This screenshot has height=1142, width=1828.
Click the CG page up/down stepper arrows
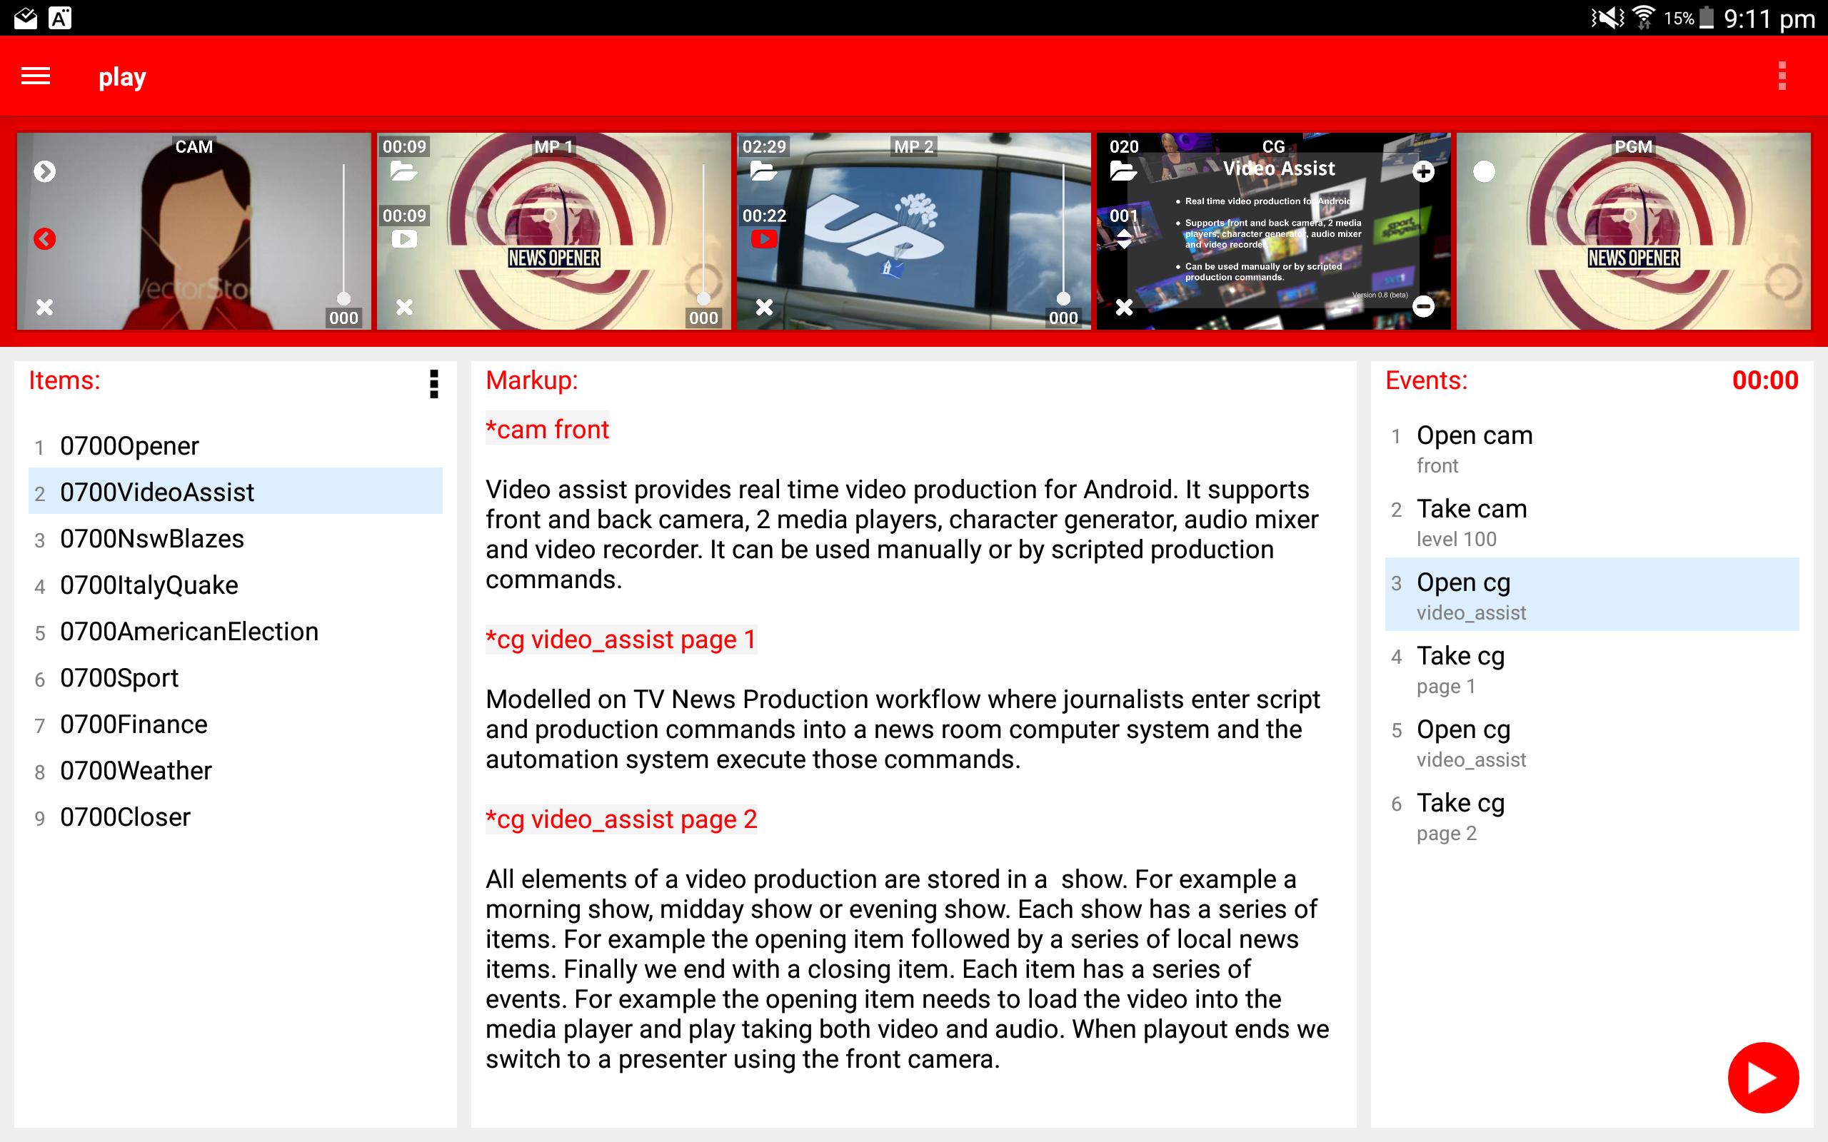(x=1123, y=239)
